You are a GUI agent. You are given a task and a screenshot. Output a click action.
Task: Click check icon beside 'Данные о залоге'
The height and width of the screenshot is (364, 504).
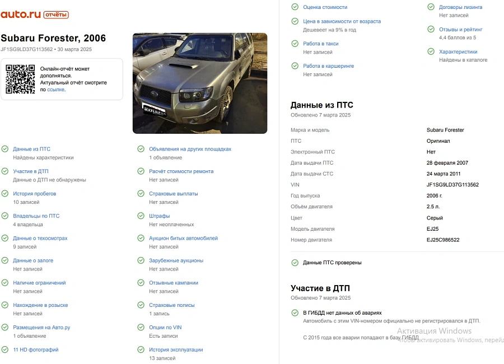tap(5, 260)
